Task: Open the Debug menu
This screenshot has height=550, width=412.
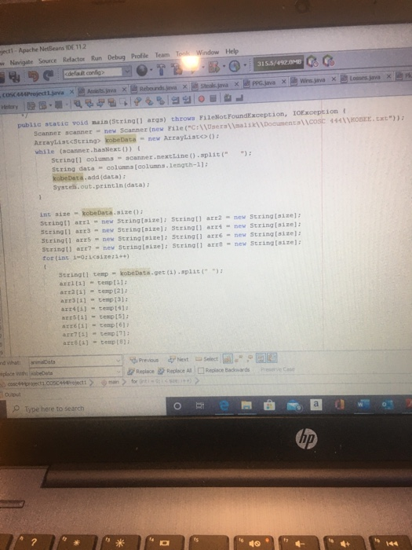Action: pos(116,57)
